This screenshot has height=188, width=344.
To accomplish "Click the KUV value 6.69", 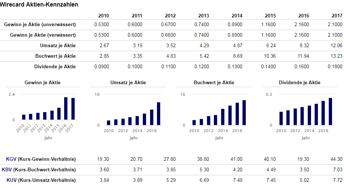I will click(x=204, y=180).
